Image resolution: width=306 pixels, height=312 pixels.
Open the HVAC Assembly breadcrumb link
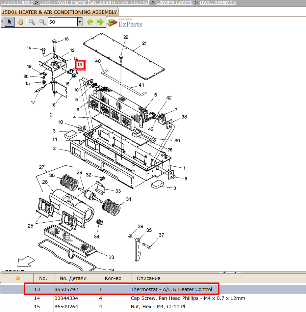point(218,2)
